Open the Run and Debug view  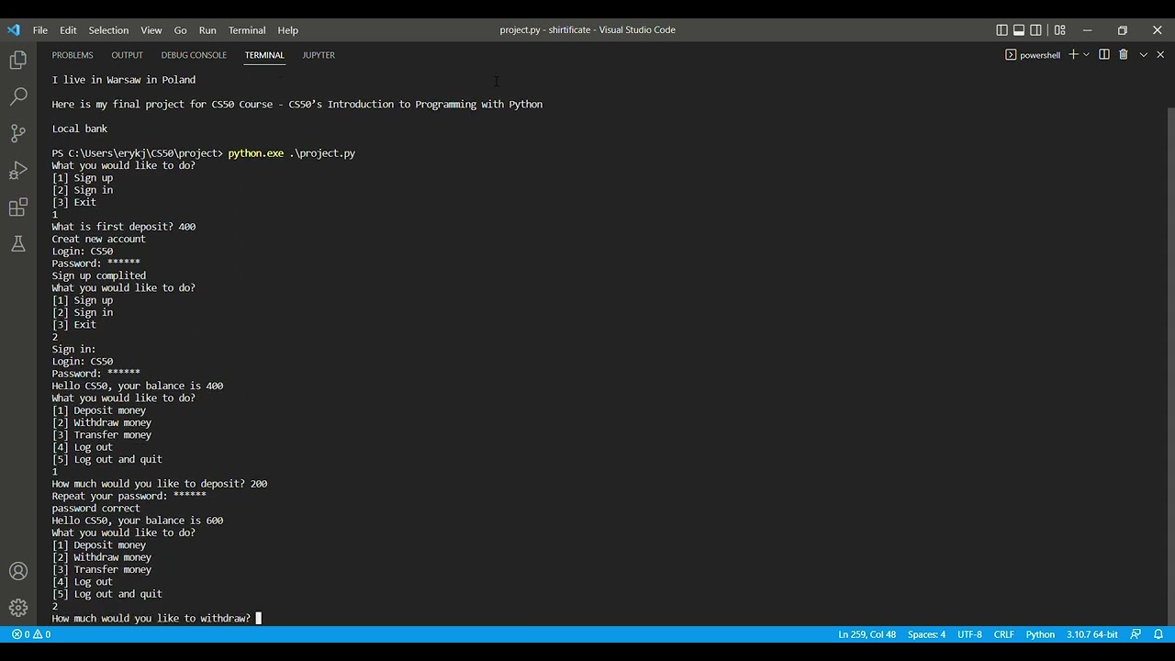18,171
